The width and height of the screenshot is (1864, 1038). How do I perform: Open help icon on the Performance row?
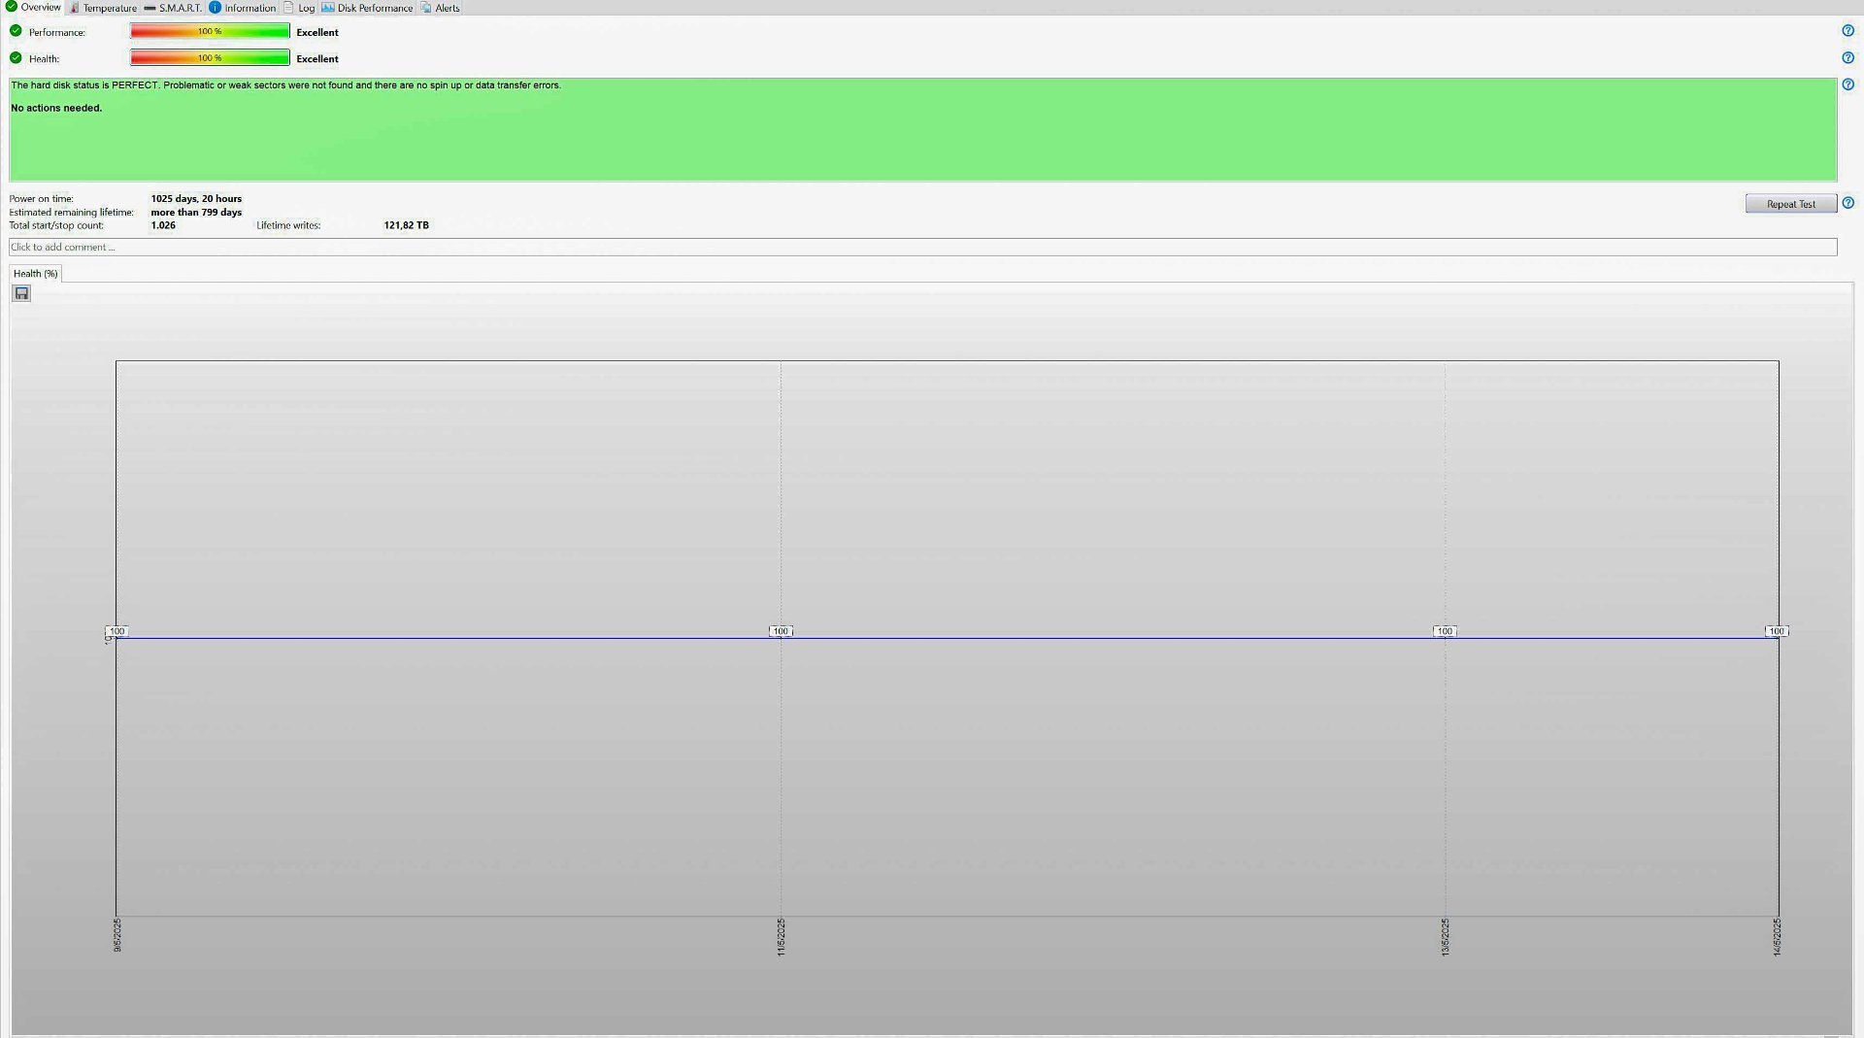(x=1847, y=31)
